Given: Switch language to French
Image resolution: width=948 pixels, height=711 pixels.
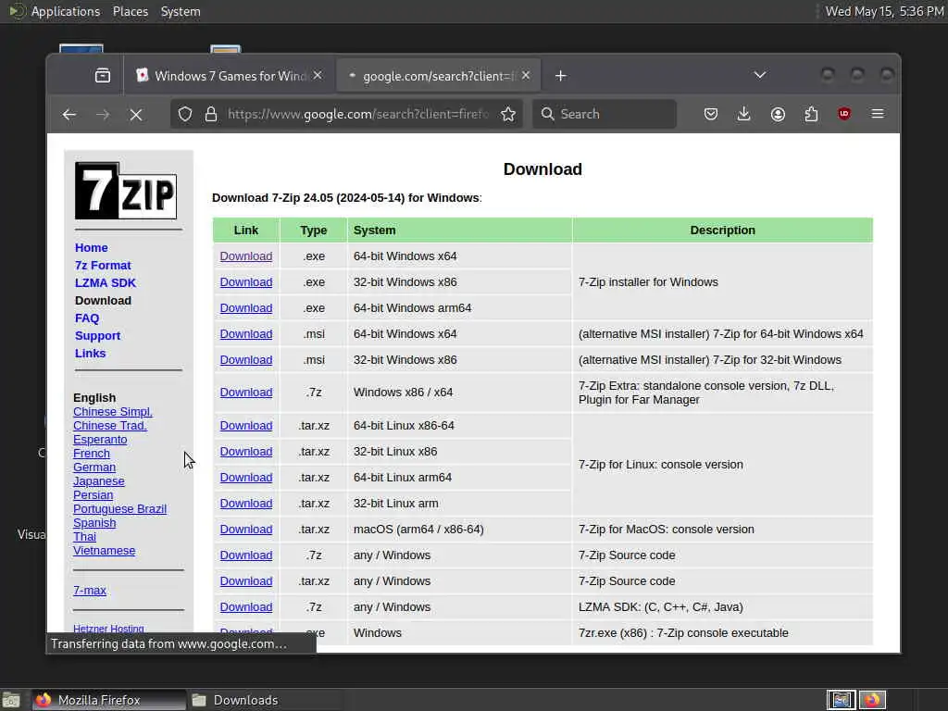Looking at the screenshot, I should pos(92,454).
